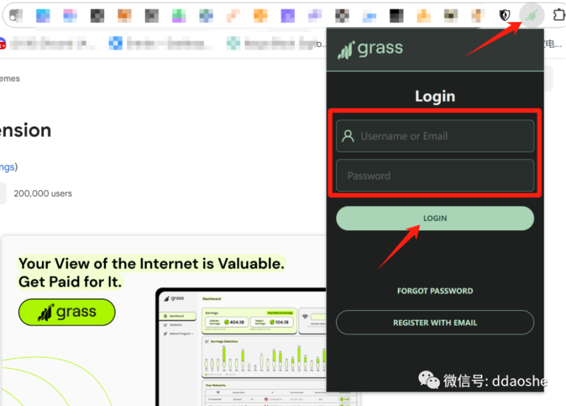Click the Wi-Fi icon in dashboard preview

305,316
